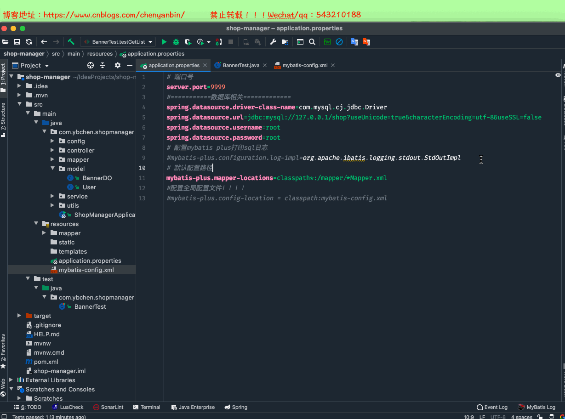Click the blue crossed-circle toolbar icon
Image resolution: width=565 pixels, height=419 pixels.
[339, 42]
